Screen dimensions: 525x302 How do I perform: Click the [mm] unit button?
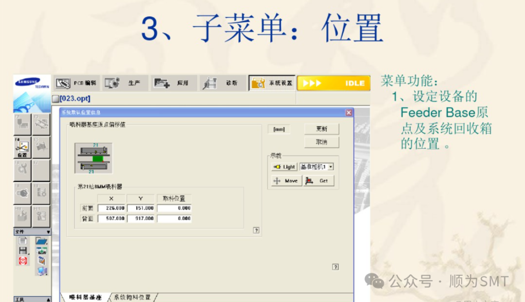[279, 129]
